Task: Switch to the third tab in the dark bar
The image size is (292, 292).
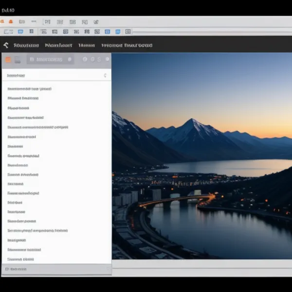Action: (87, 45)
